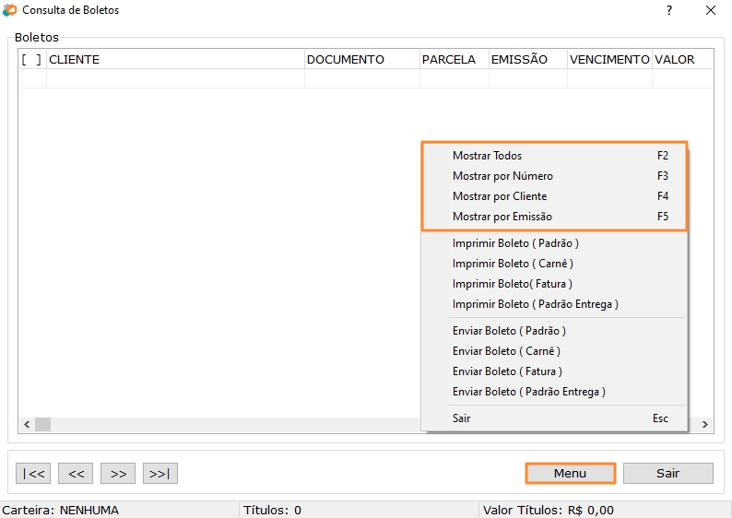Click the app icon in title bar
Image resolution: width=732 pixels, height=518 pixels.
(x=10, y=10)
